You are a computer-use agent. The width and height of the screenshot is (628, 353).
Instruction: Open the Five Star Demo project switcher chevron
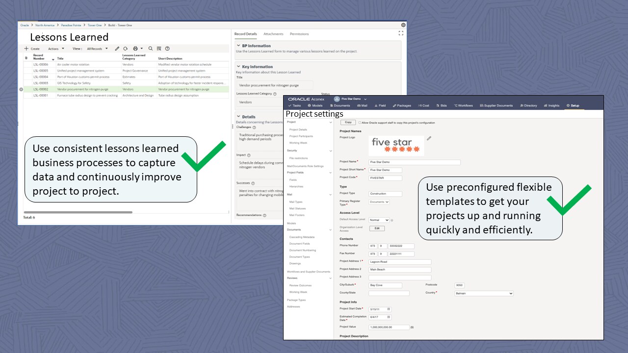click(366, 99)
